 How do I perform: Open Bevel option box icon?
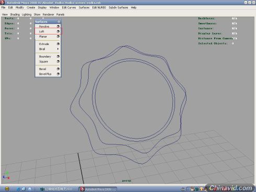[x=58, y=69]
